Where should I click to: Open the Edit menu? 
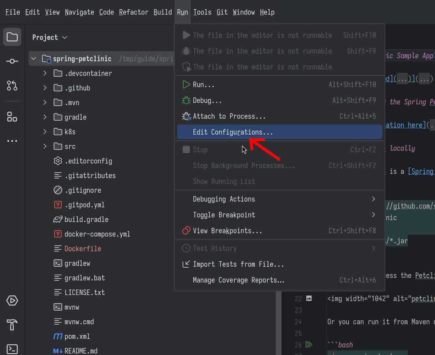click(33, 12)
